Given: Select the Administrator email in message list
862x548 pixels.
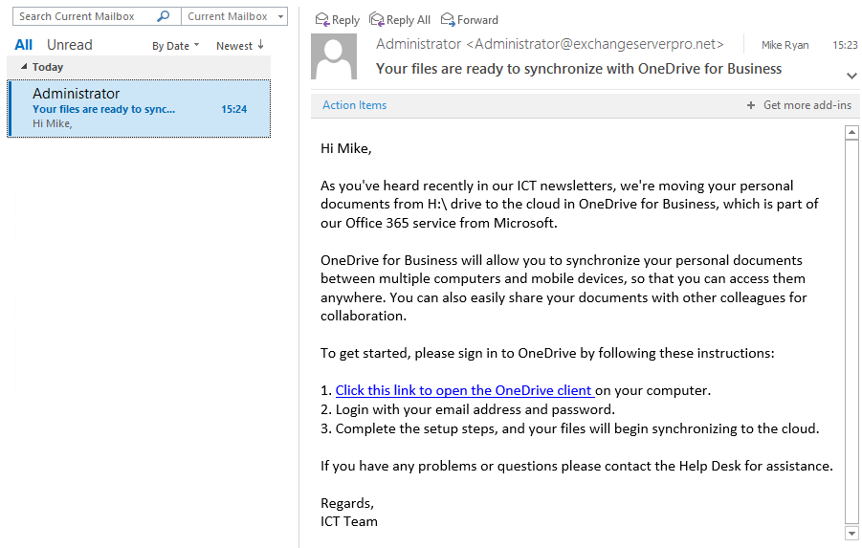Looking at the screenshot, I should click(x=139, y=108).
